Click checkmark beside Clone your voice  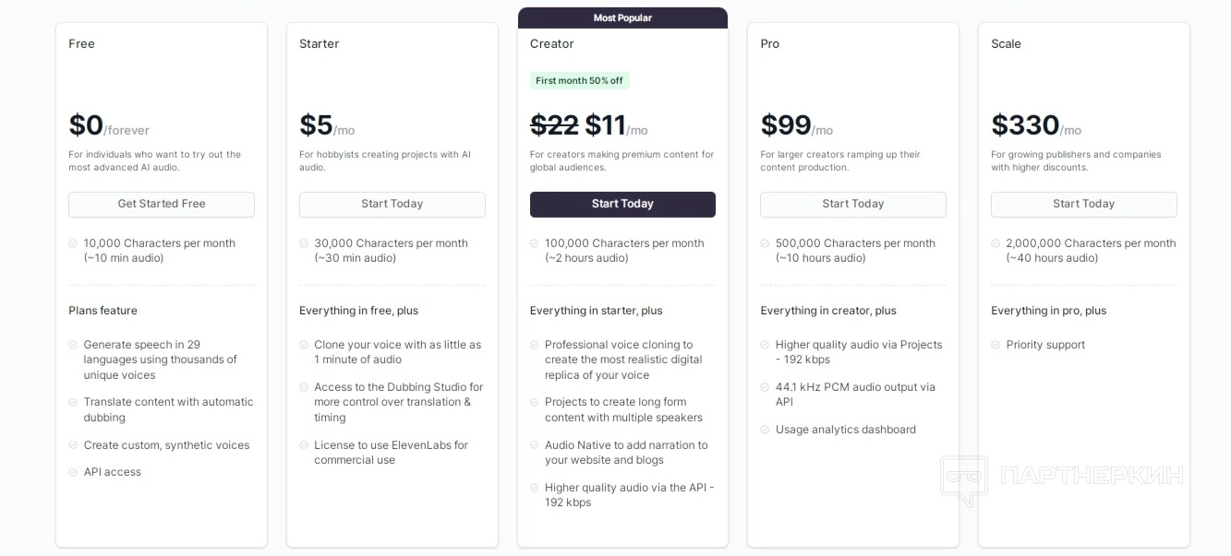[304, 345]
